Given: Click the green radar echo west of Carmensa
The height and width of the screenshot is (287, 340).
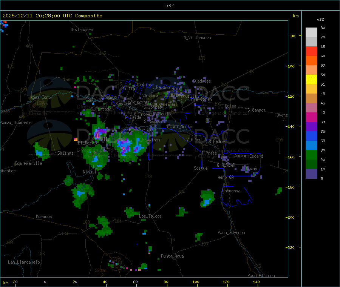Looking at the screenshot, I should pyautogui.click(x=207, y=198).
